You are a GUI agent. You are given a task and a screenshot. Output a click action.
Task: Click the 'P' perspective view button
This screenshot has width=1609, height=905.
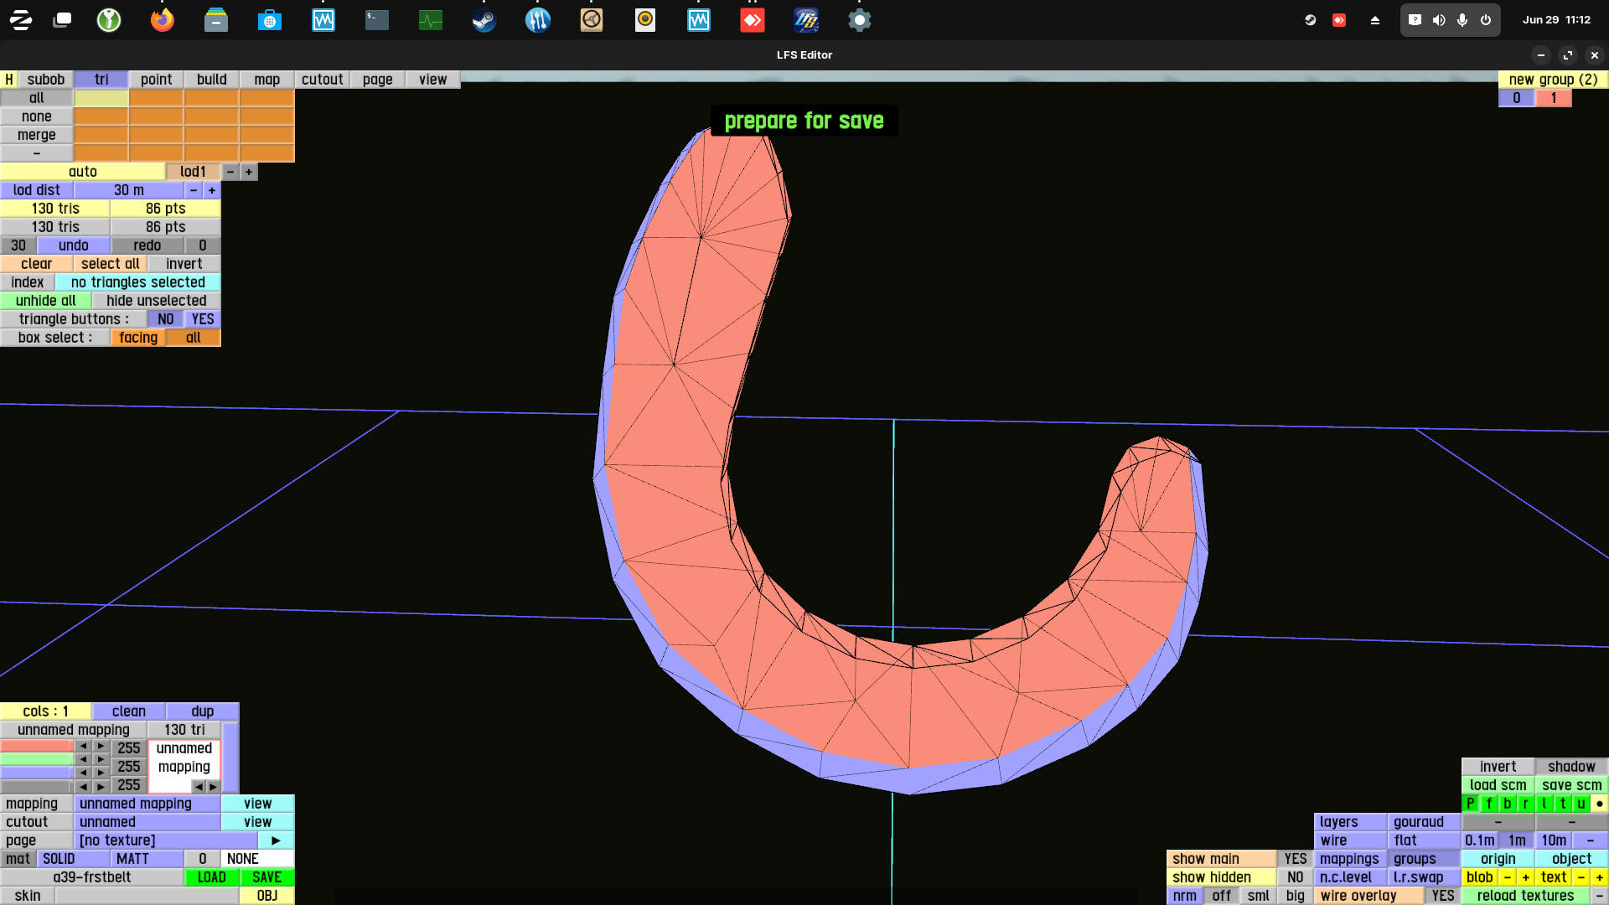(1470, 804)
